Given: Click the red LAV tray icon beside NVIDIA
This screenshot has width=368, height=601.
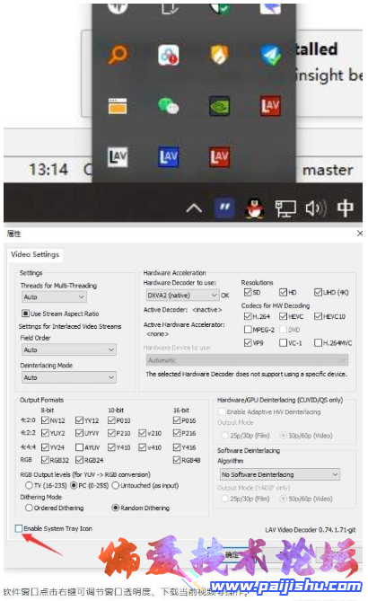Looking at the screenshot, I should (x=270, y=106).
